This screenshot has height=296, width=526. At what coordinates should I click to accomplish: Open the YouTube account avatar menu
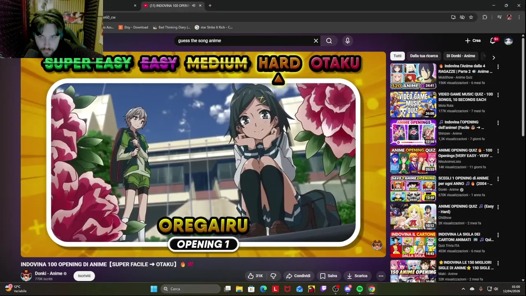click(x=508, y=41)
